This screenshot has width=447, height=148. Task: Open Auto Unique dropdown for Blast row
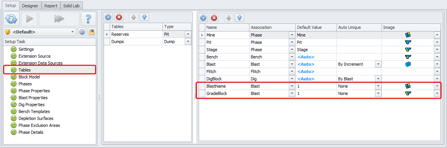click(x=378, y=64)
